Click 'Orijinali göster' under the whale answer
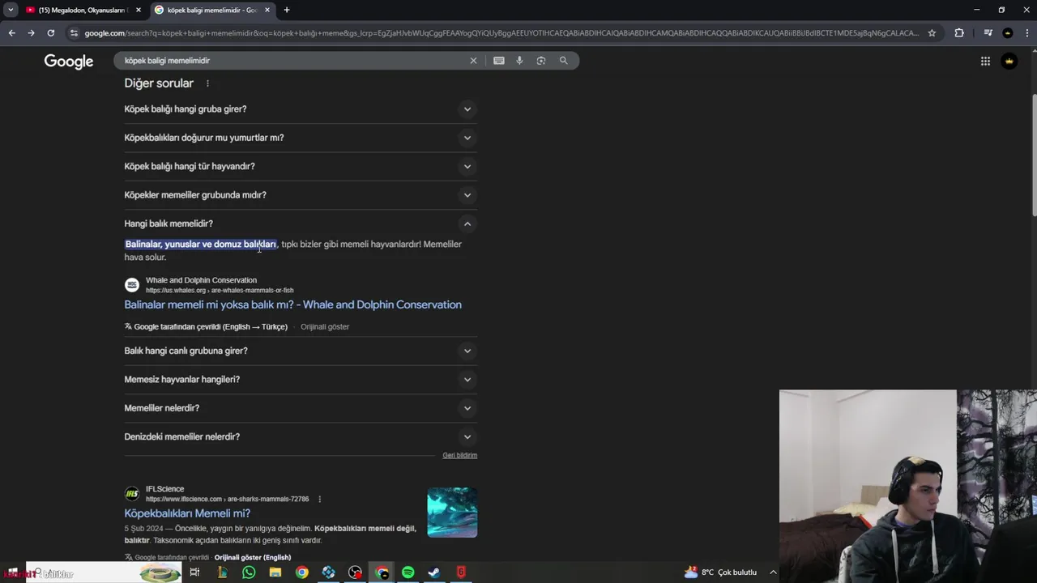1037x583 pixels. click(325, 327)
